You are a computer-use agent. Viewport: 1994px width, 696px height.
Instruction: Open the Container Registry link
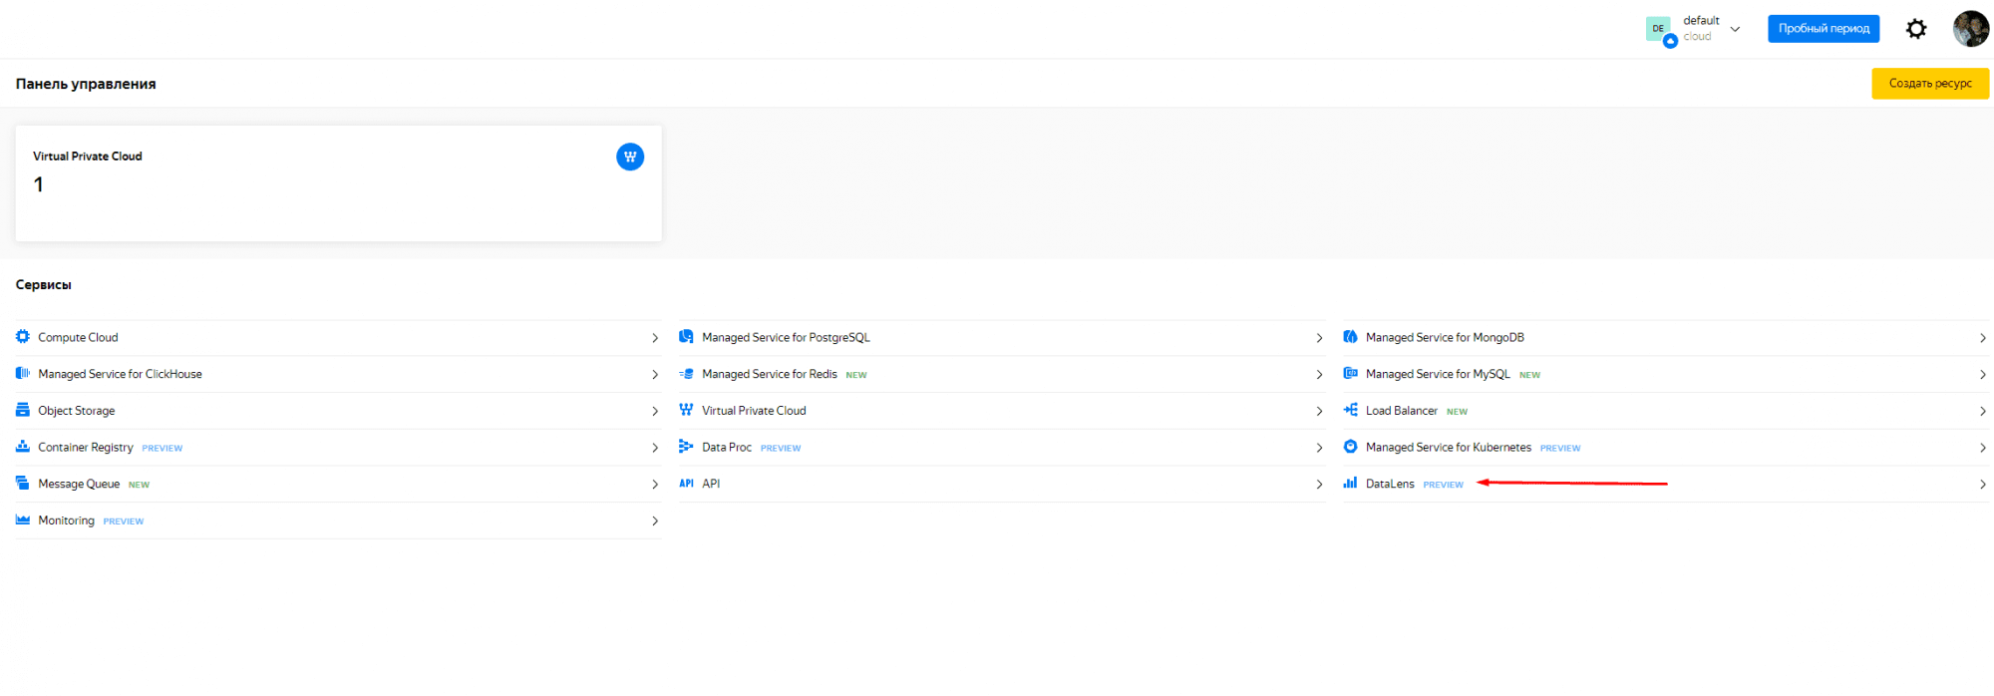click(x=85, y=448)
